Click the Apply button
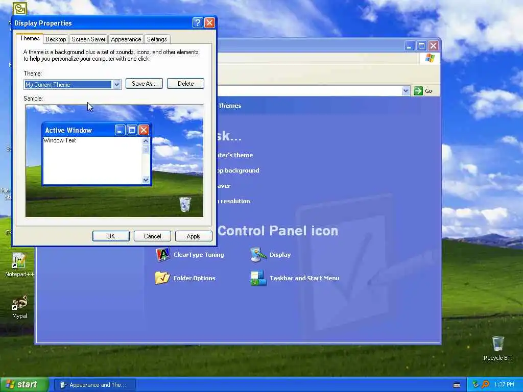The image size is (523, 392). coord(194,236)
